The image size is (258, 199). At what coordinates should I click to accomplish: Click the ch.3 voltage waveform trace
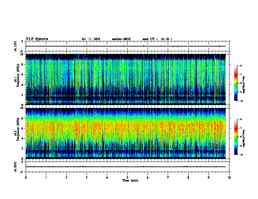click(126, 167)
